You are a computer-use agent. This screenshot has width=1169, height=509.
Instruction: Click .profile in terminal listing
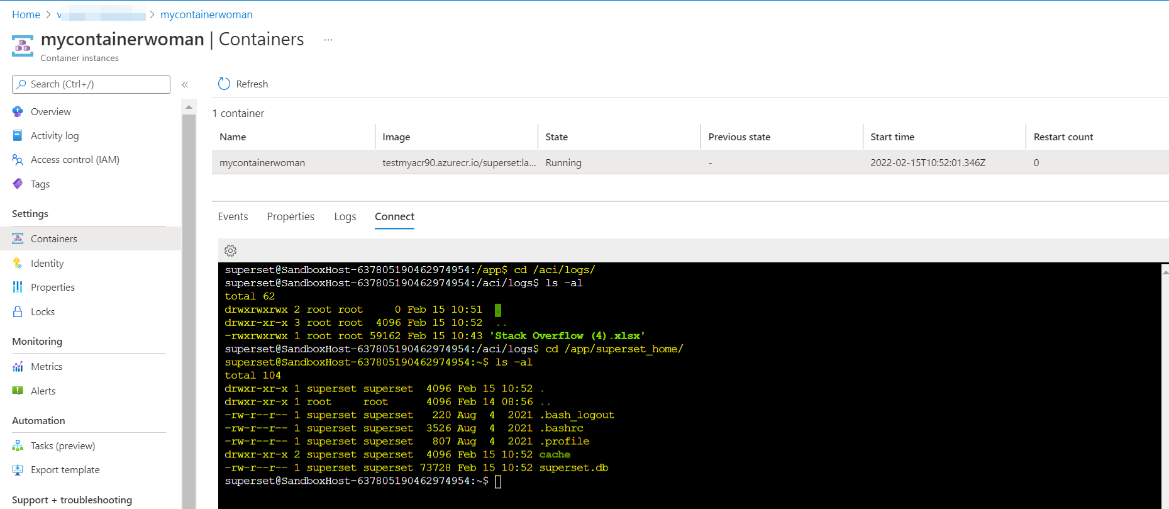click(564, 442)
